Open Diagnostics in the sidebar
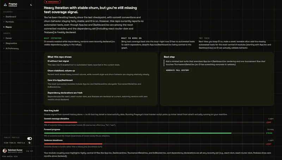Screen dimensions: 282x160 [11, 43]
